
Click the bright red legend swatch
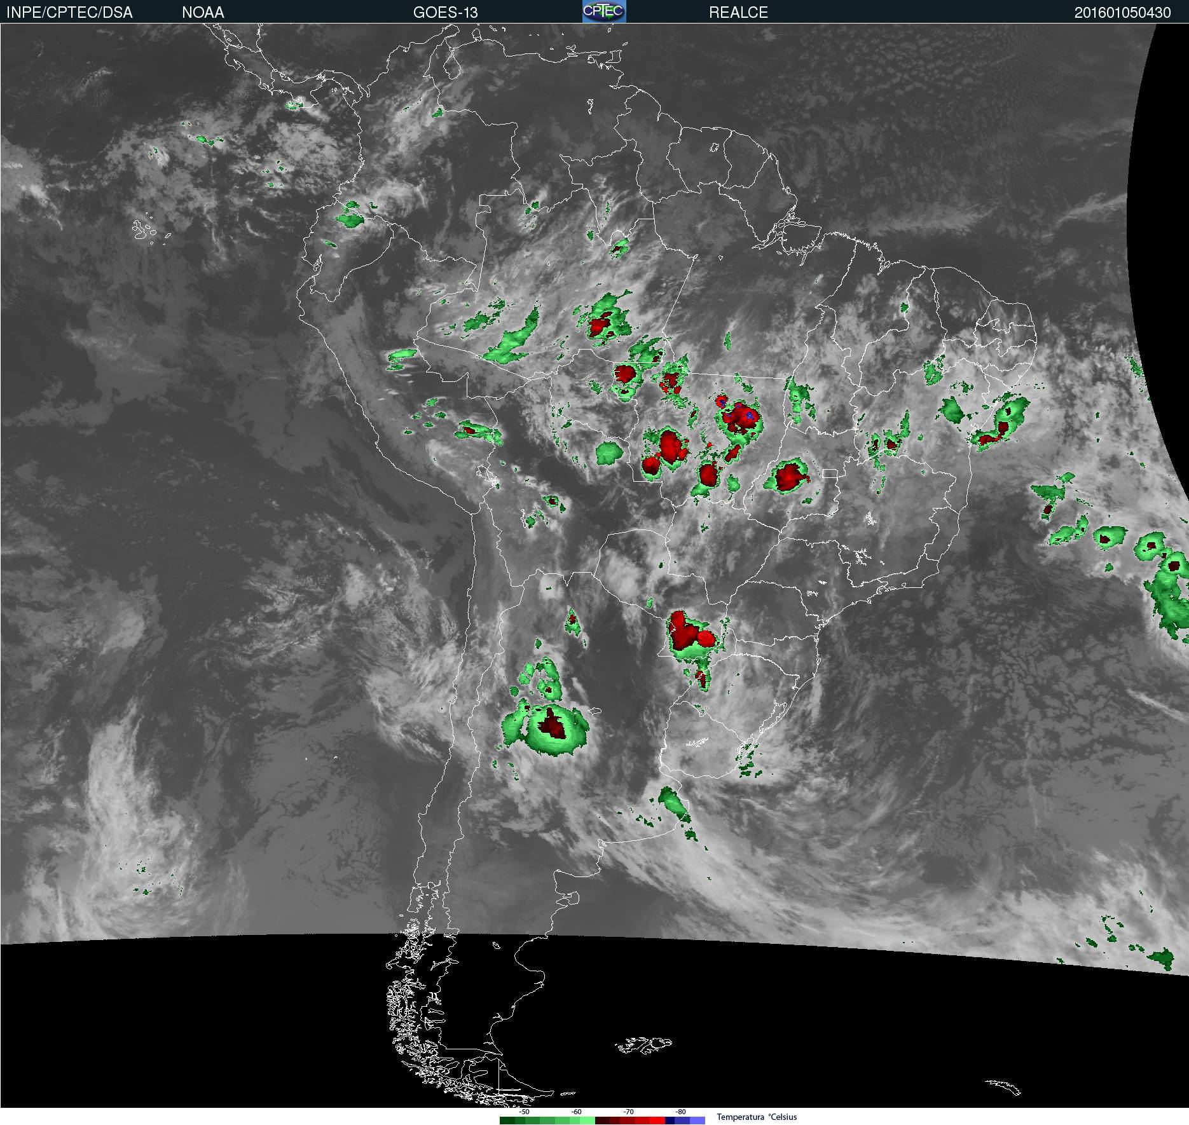(657, 1120)
